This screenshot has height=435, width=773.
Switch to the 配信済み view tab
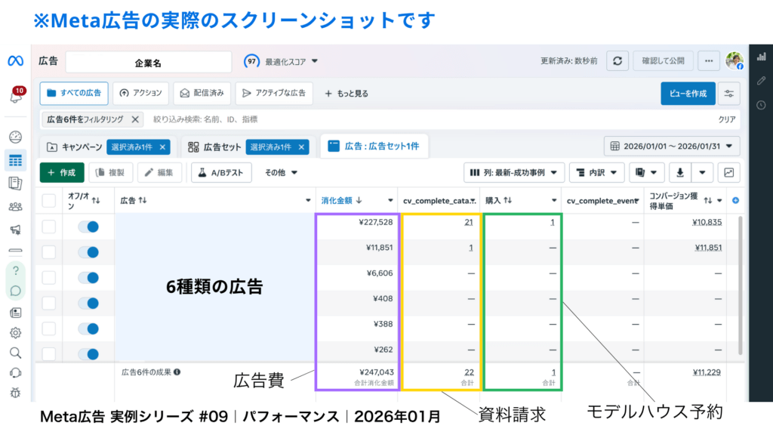tap(202, 93)
